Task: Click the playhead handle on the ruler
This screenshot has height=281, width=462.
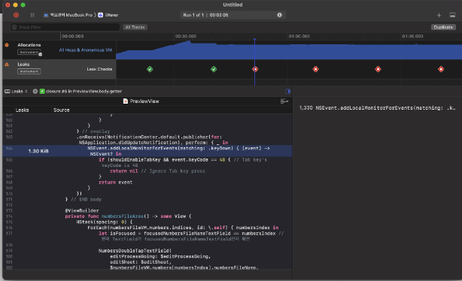Action: pyautogui.click(x=254, y=39)
